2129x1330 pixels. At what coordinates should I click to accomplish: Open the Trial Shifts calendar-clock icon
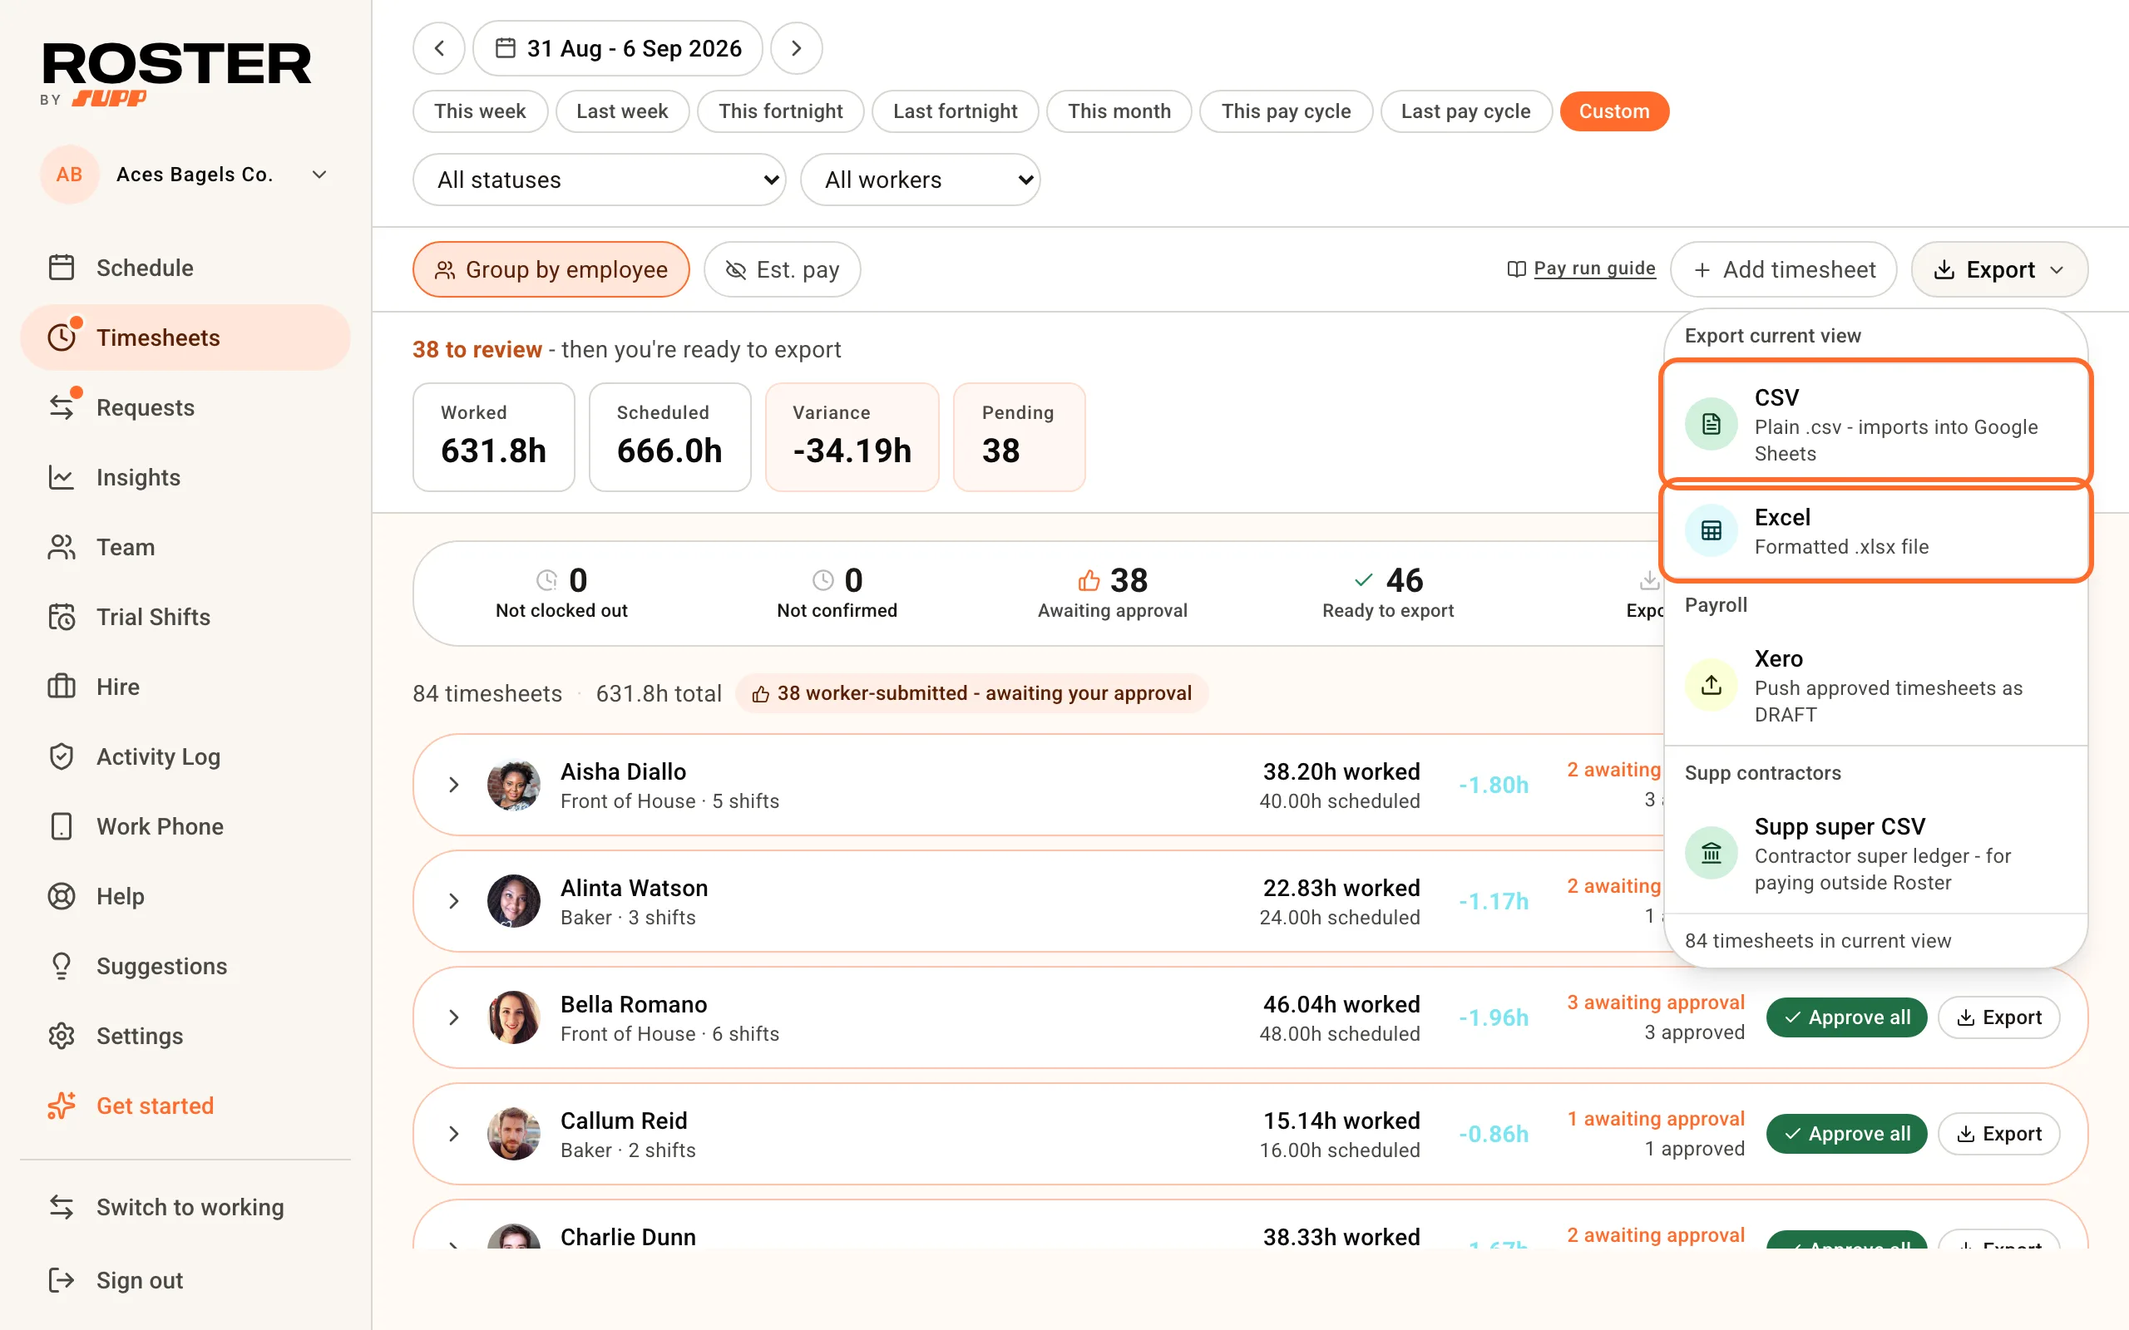pos(62,617)
